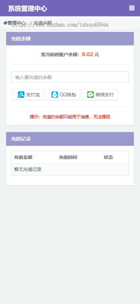Select 微信支付 payment button

click(x=100, y=95)
